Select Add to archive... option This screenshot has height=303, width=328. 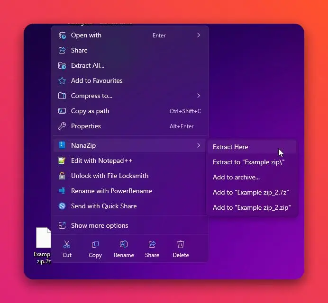coord(252,177)
